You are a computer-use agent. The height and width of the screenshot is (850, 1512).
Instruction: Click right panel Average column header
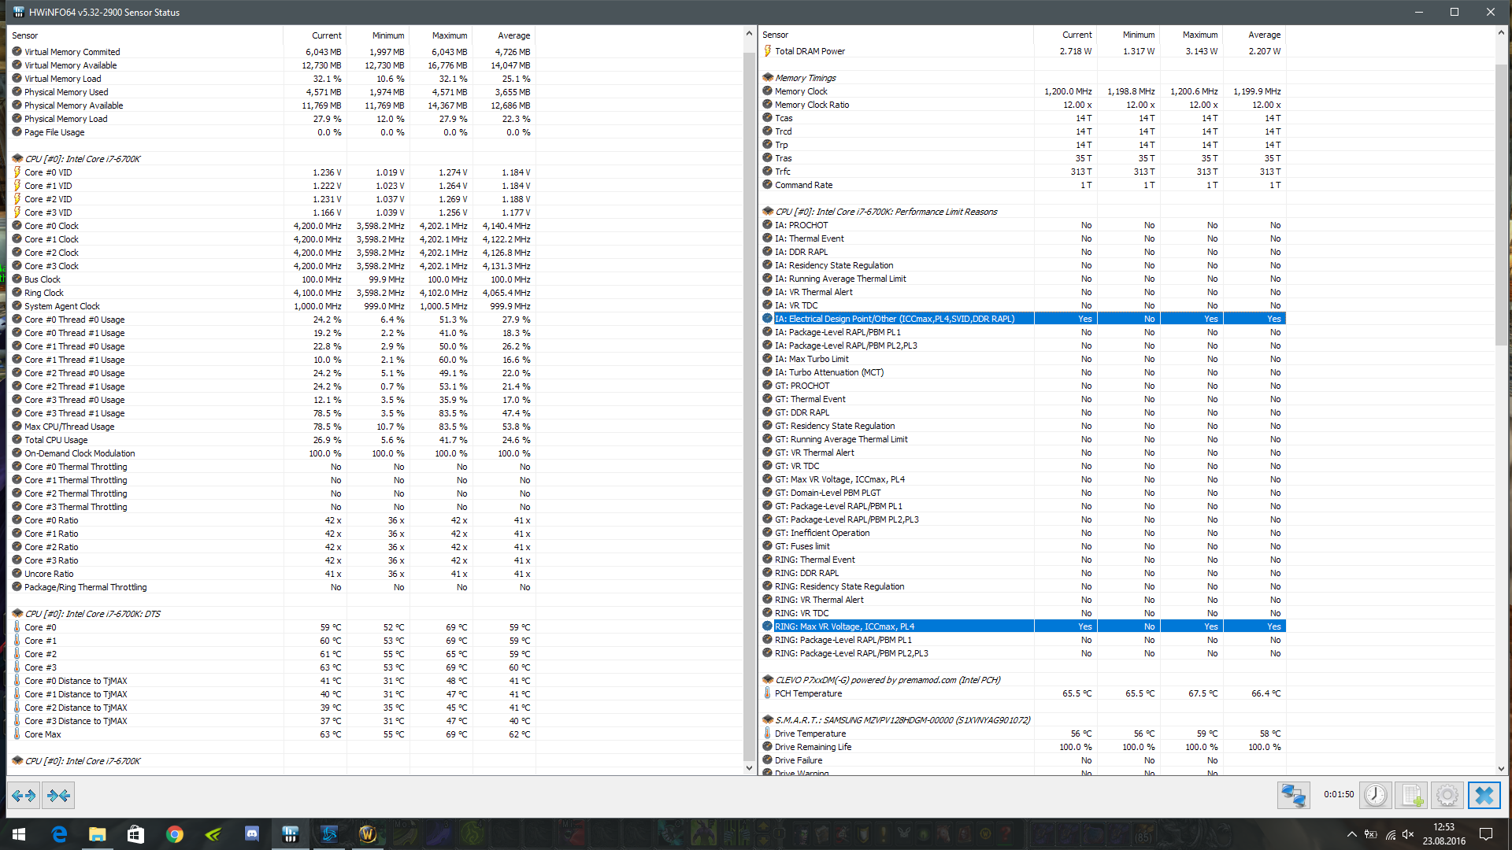[x=1254, y=35]
